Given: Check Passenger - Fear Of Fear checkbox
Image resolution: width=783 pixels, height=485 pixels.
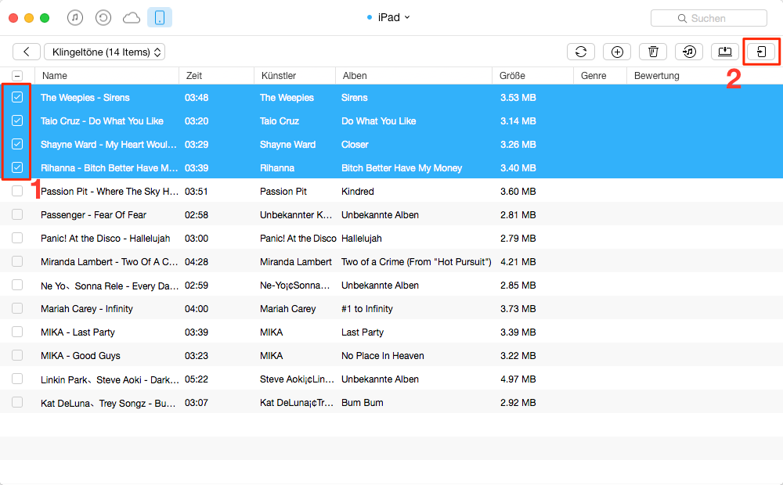Looking at the screenshot, I should click(17, 214).
